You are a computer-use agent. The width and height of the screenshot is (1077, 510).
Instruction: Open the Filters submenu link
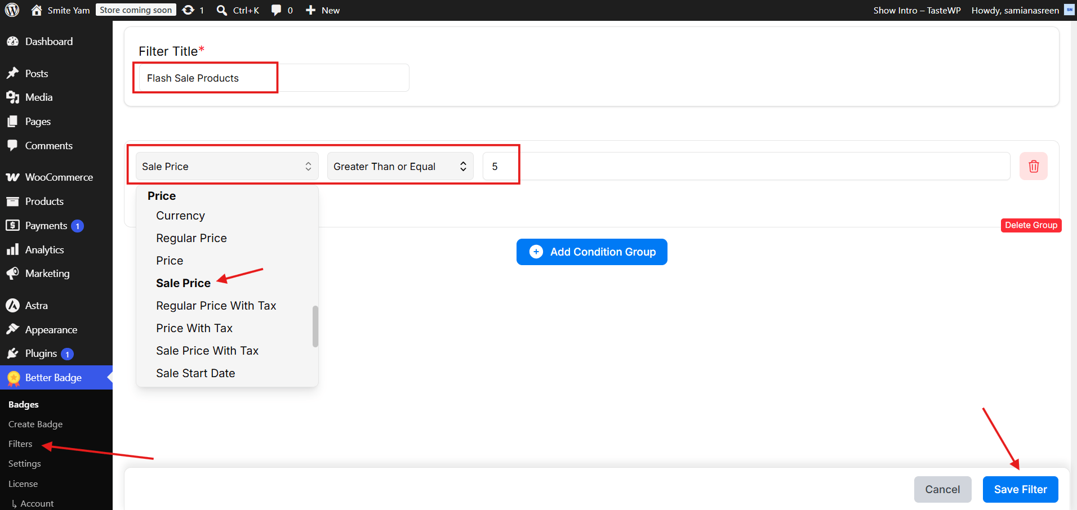click(x=20, y=444)
